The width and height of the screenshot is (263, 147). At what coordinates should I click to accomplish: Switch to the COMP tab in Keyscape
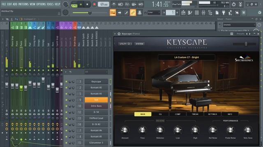[x=178, y=114]
